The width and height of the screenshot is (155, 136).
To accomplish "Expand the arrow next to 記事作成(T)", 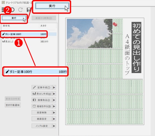I will coord(54,87).
